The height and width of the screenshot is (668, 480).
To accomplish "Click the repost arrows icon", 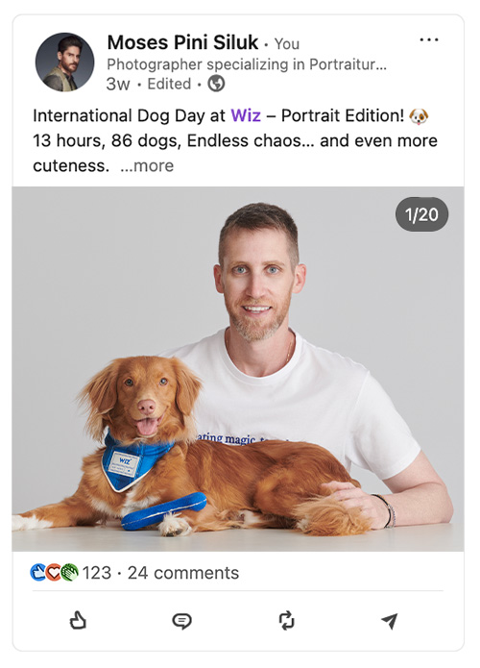I will [286, 621].
